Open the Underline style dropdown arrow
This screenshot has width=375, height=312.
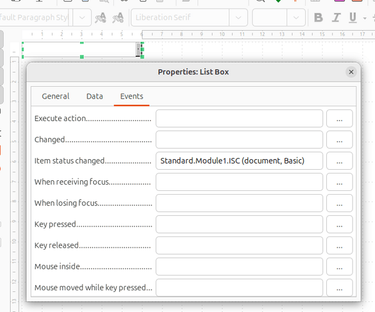tap(365, 18)
